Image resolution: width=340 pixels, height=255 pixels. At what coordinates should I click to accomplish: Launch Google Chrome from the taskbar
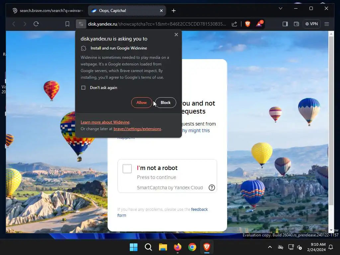click(x=192, y=247)
